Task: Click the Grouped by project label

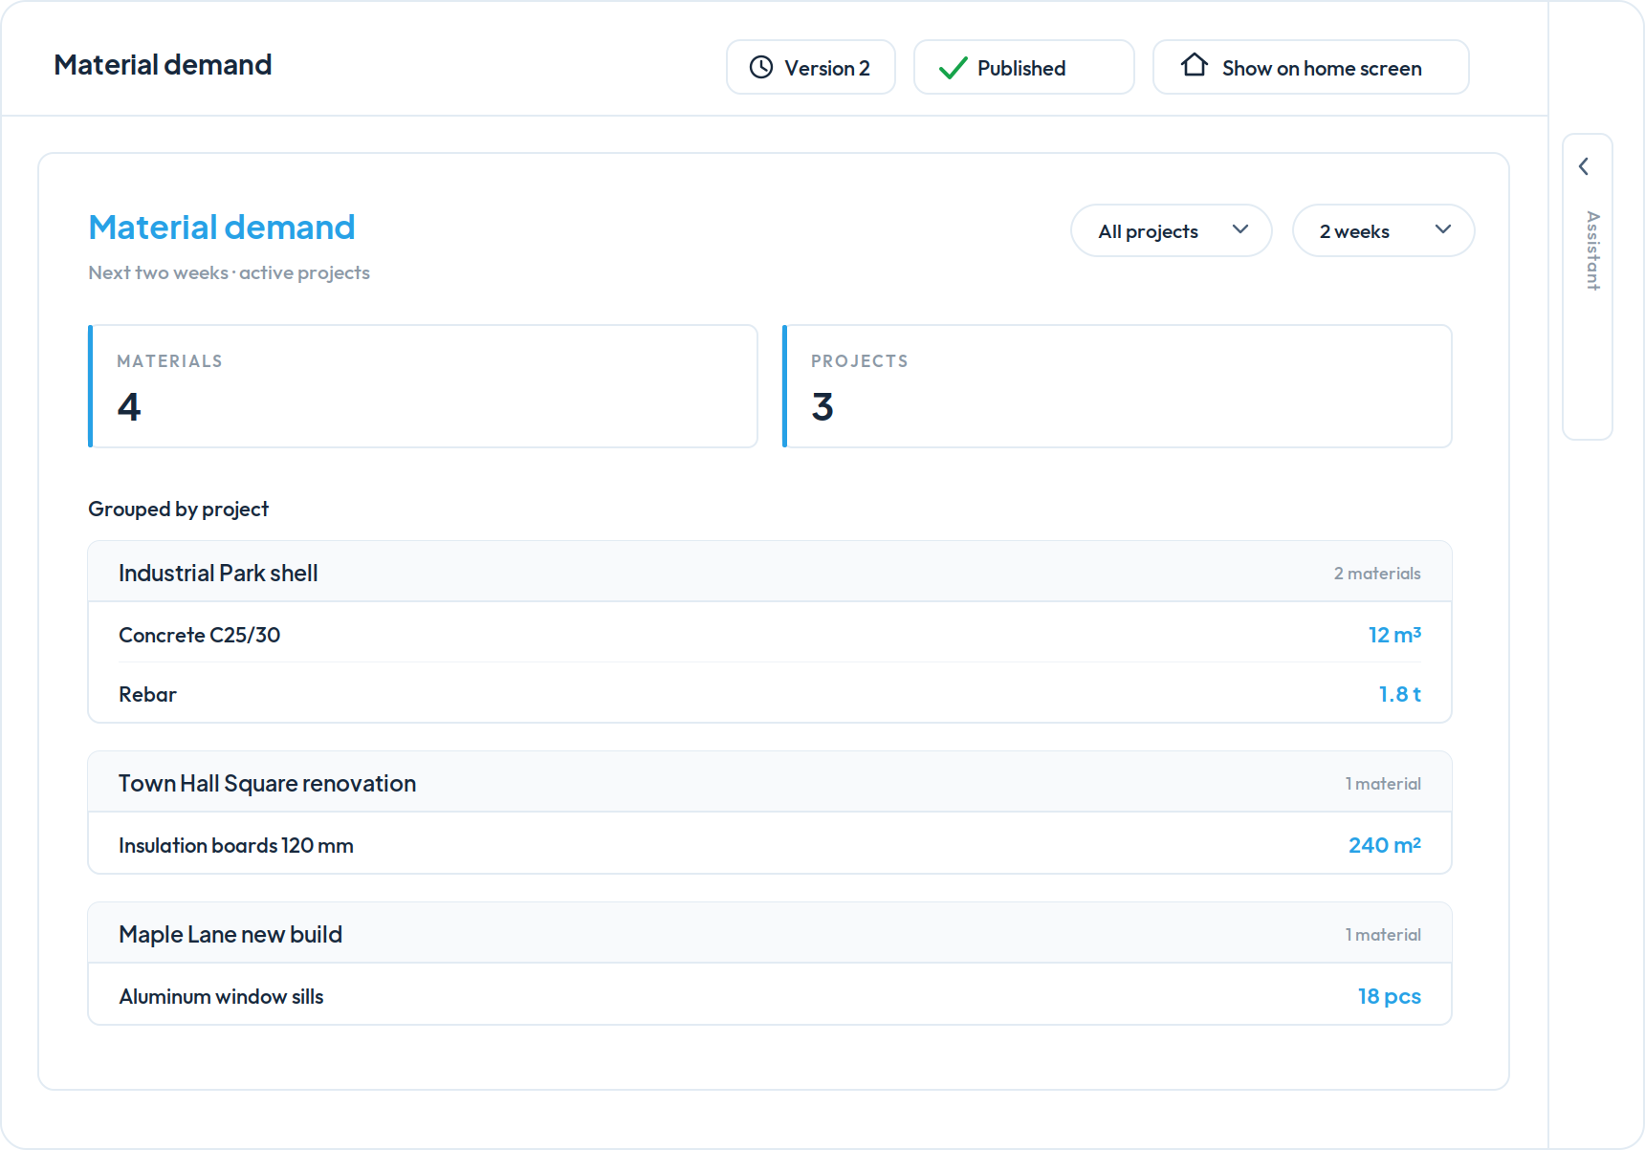Action: tap(178, 509)
